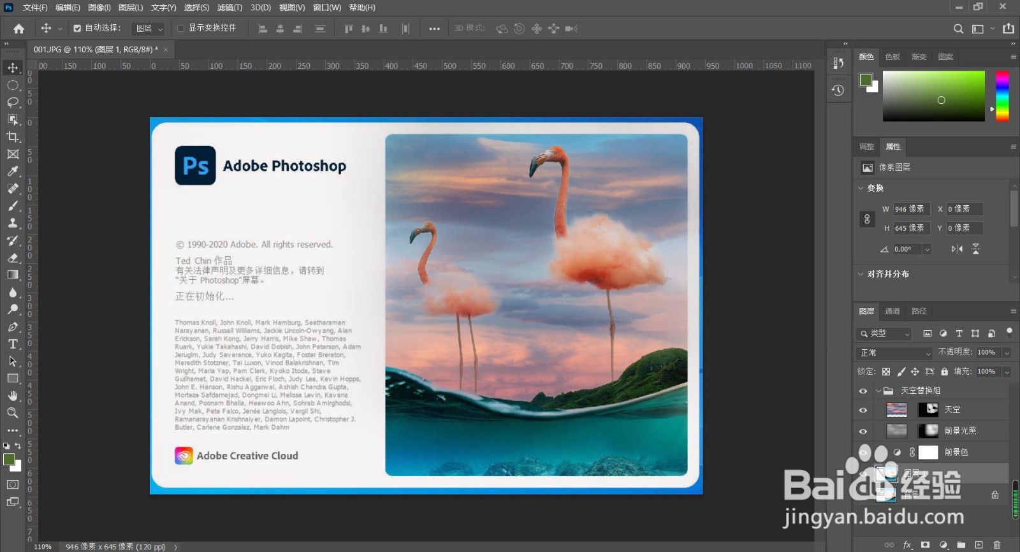Select the Path Selection tool
The image size is (1020, 552).
[13, 361]
